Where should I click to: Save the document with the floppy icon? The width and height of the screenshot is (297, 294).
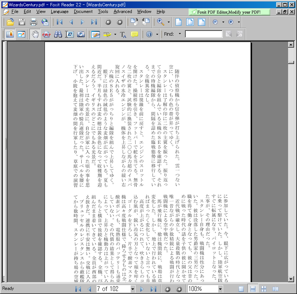[x=22, y=22]
